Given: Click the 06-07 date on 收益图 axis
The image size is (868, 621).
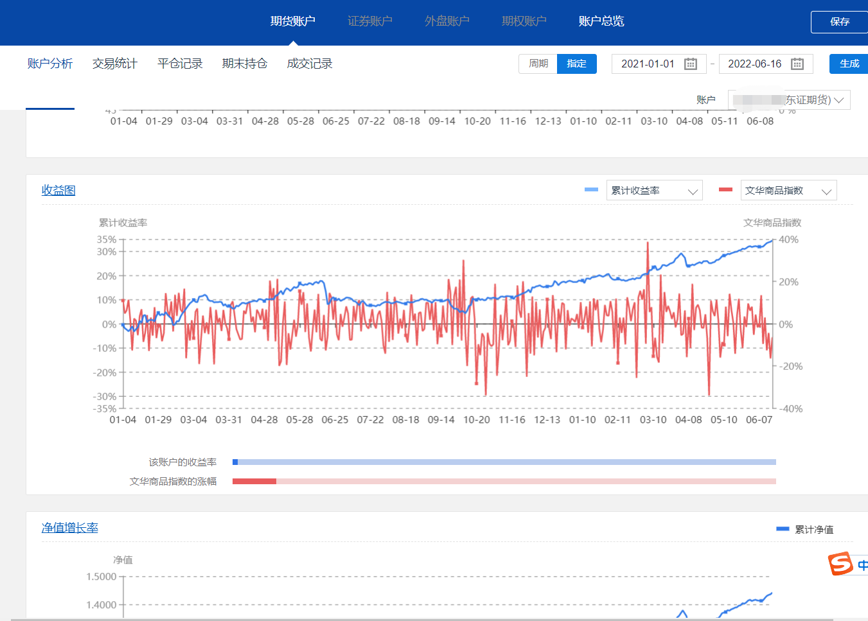Looking at the screenshot, I should point(759,419).
